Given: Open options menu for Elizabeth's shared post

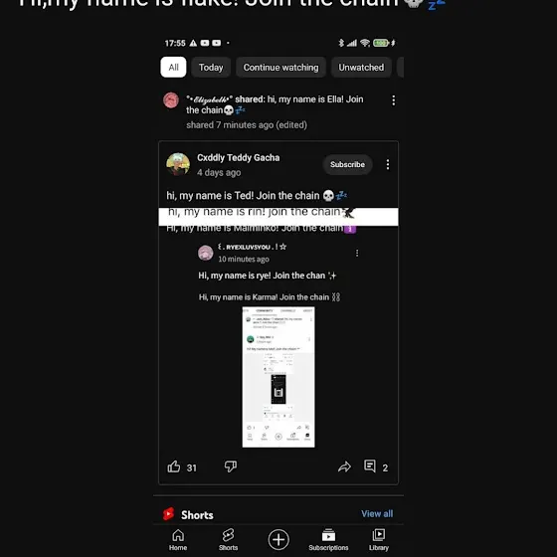Looking at the screenshot, I should (393, 100).
